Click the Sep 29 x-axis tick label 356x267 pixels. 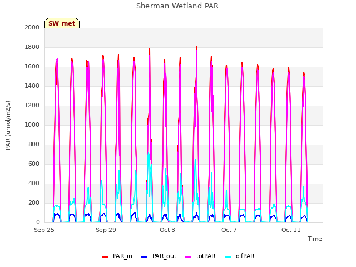(106, 230)
